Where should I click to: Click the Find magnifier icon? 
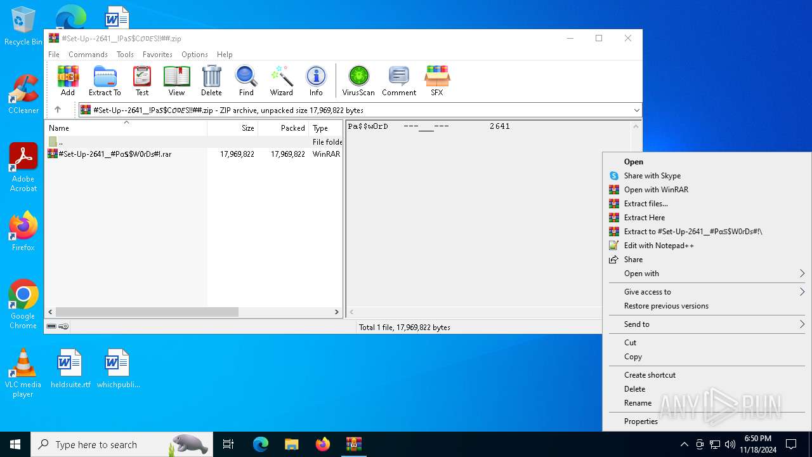pyautogui.click(x=246, y=81)
